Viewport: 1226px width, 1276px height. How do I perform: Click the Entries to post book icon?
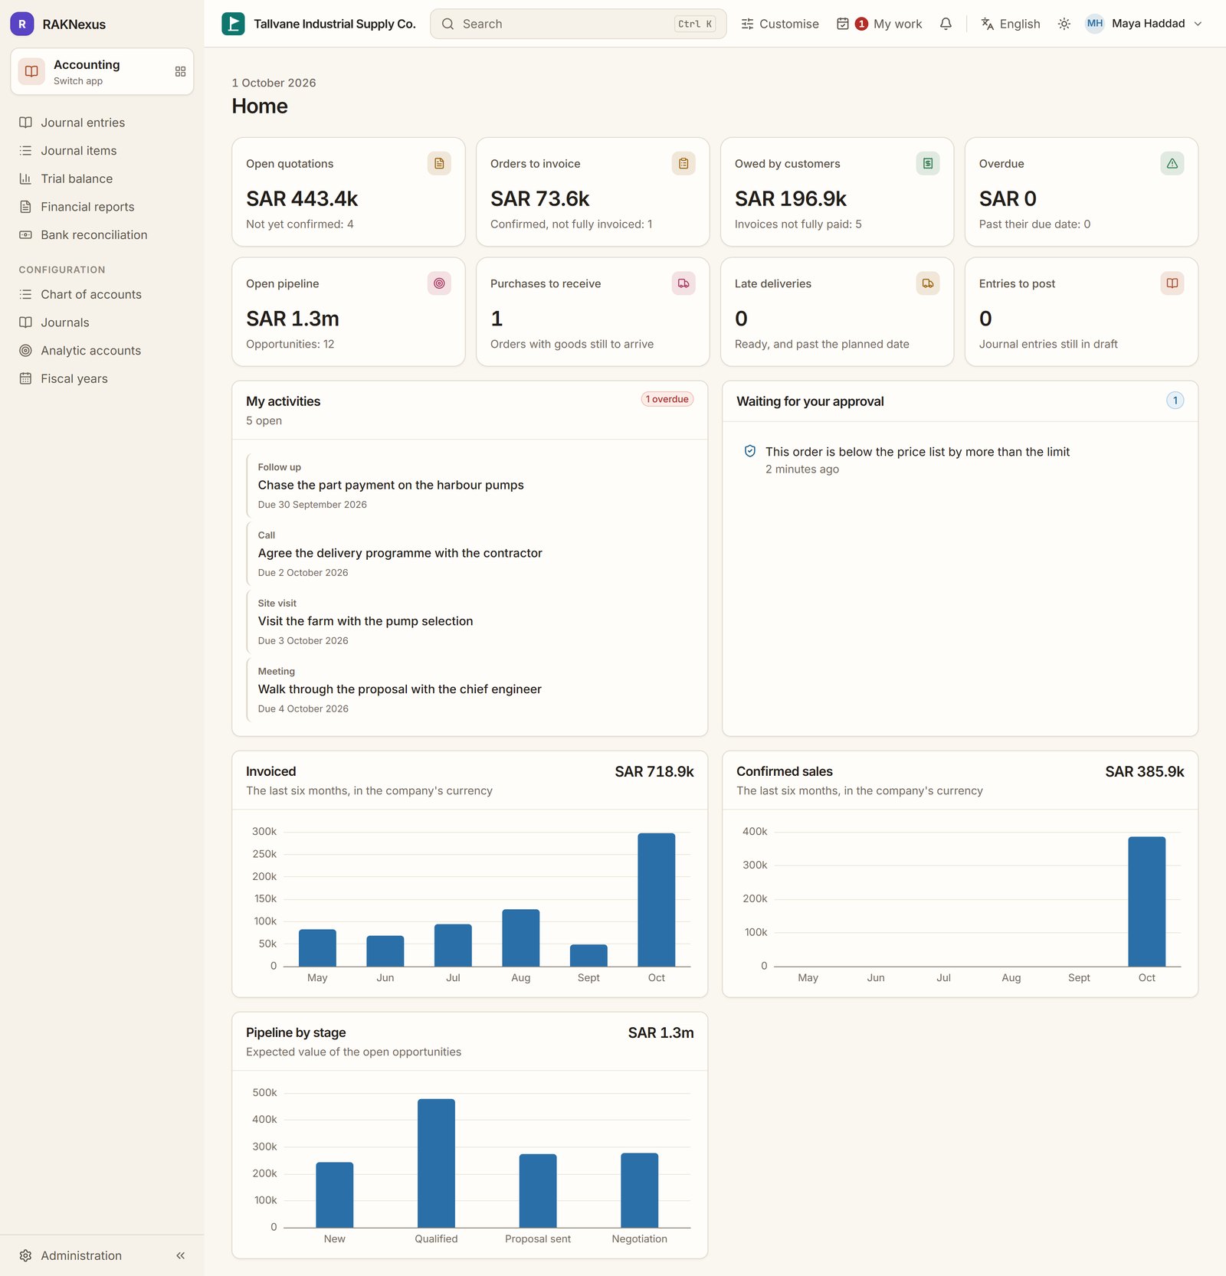1172,283
